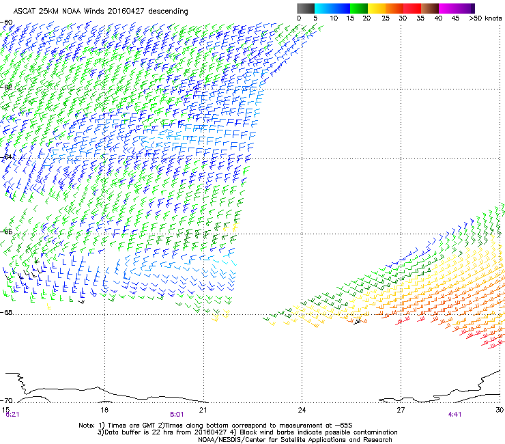Click the '-66' latitude axis label
505x444 pixels.
pyautogui.click(x=7, y=232)
